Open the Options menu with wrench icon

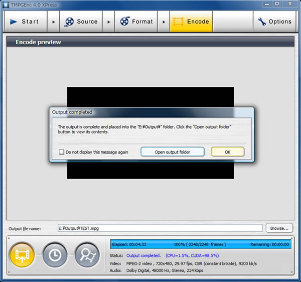[x=274, y=22]
